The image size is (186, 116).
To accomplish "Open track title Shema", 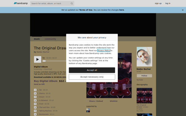I will click(x=42, y=93).
